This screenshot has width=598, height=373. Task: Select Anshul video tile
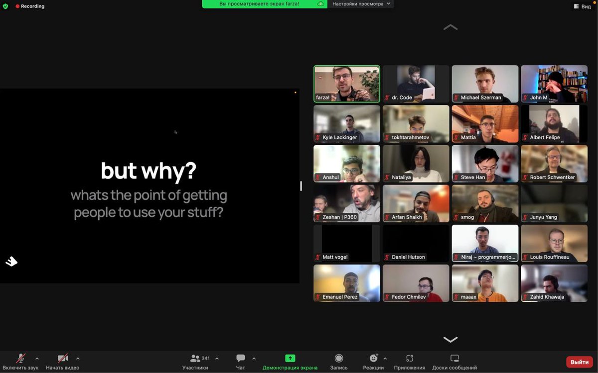coord(347,164)
